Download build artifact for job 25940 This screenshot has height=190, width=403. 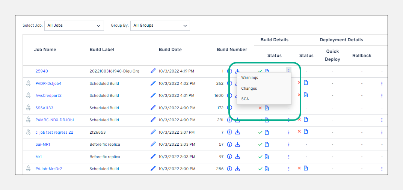click(x=238, y=71)
